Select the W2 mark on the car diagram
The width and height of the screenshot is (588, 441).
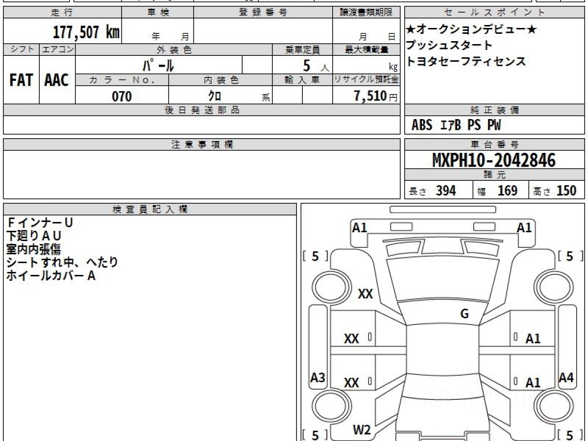(362, 430)
